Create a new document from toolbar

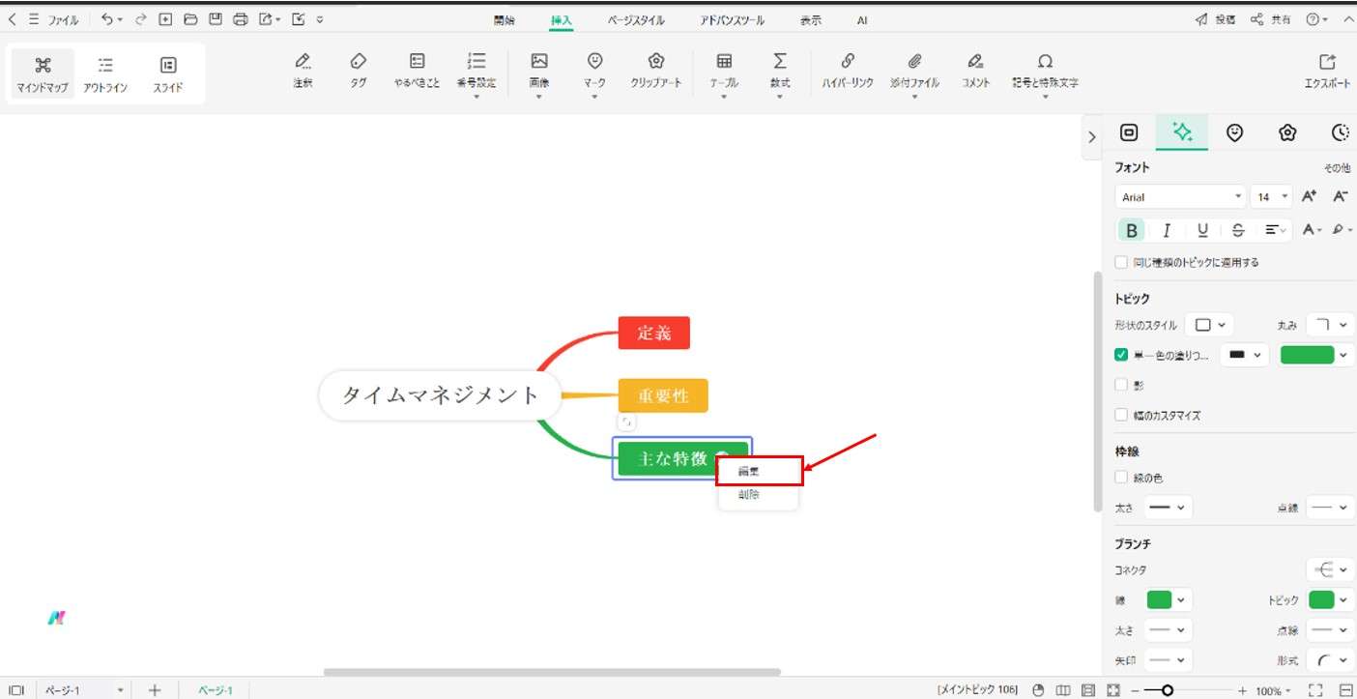click(165, 18)
